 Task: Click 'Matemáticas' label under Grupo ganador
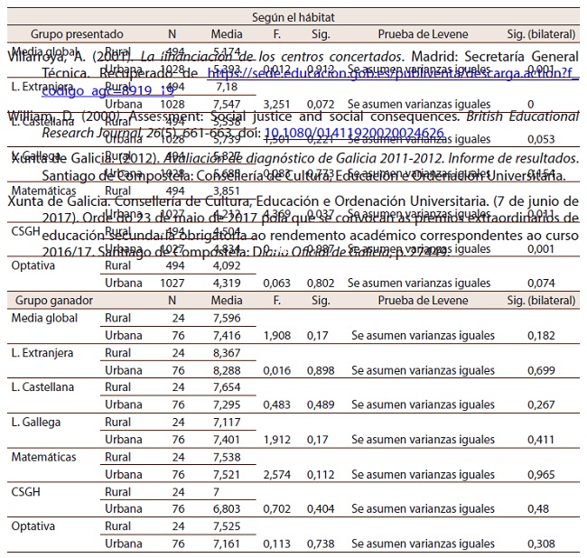point(43,457)
